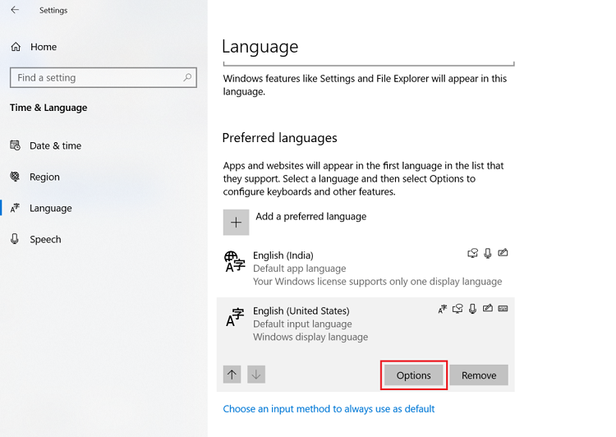Click the Home house icon

click(16, 47)
